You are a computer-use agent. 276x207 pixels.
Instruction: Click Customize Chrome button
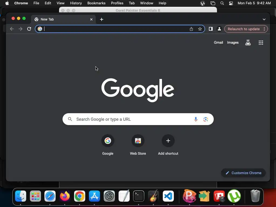243,173
